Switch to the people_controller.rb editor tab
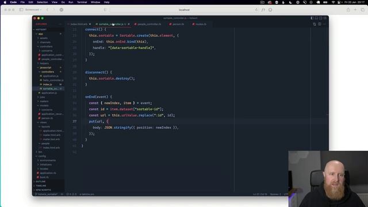 (149, 24)
